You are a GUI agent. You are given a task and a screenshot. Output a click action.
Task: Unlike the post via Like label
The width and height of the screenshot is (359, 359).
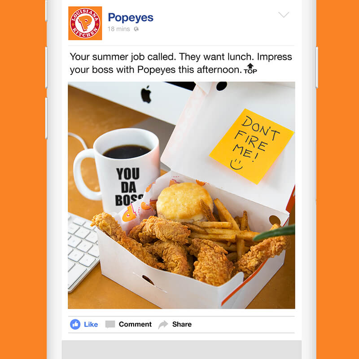point(91,324)
